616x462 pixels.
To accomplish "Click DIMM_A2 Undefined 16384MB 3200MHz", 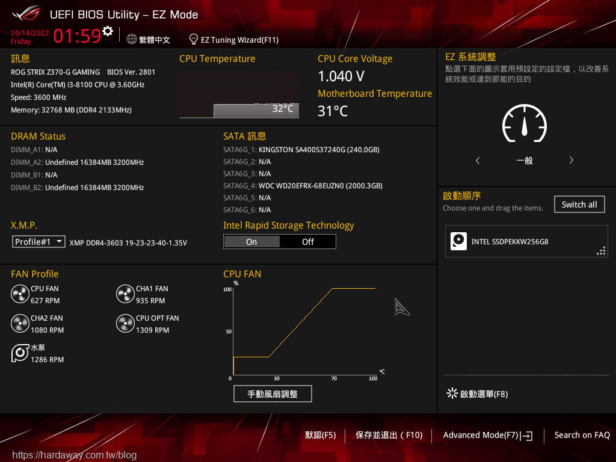I will click(78, 162).
